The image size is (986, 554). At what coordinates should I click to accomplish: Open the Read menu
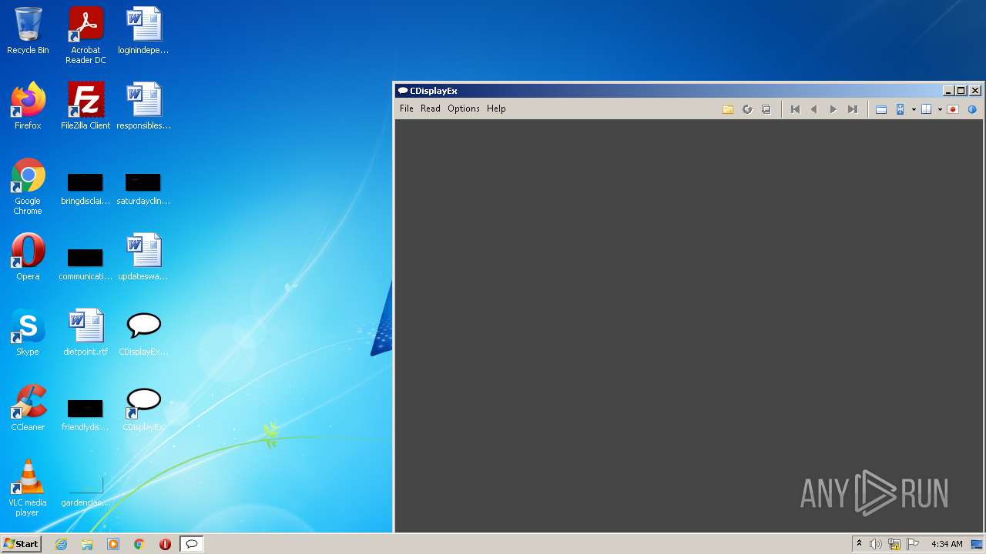tap(431, 108)
